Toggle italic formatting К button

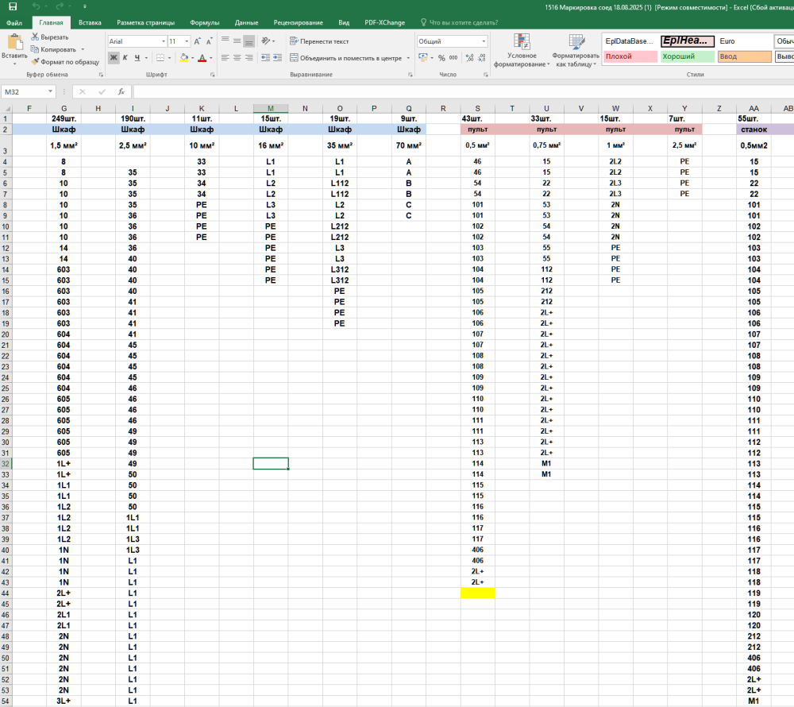click(x=125, y=57)
